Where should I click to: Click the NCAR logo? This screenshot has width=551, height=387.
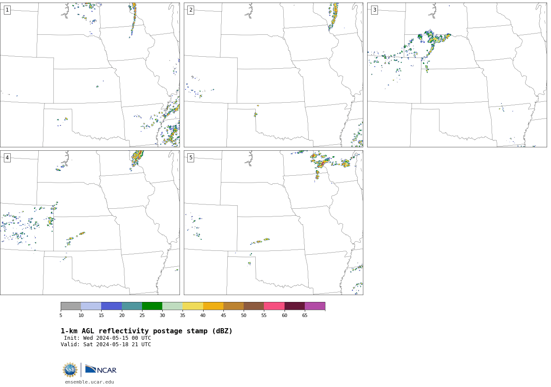(101, 369)
